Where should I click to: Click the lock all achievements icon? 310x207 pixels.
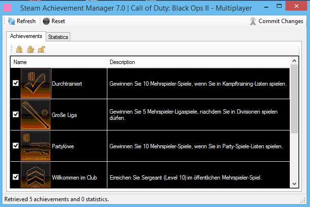tap(19, 49)
